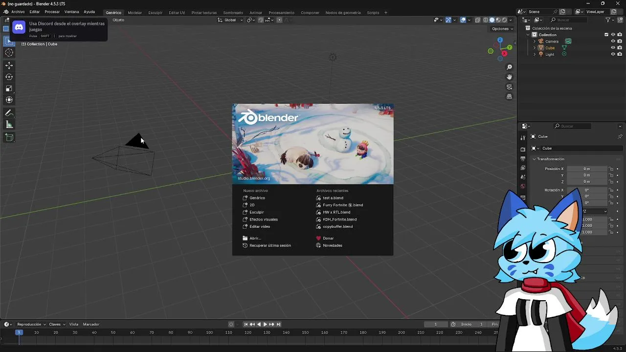Viewport: 626px width, 352px height.
Task: Open the outliner filter dropdown
Action: pos(609,20)
